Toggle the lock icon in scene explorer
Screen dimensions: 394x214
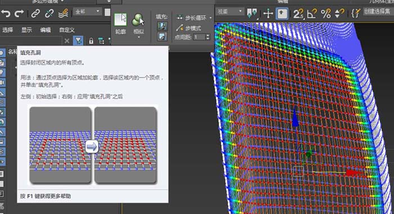coord(91,41)
